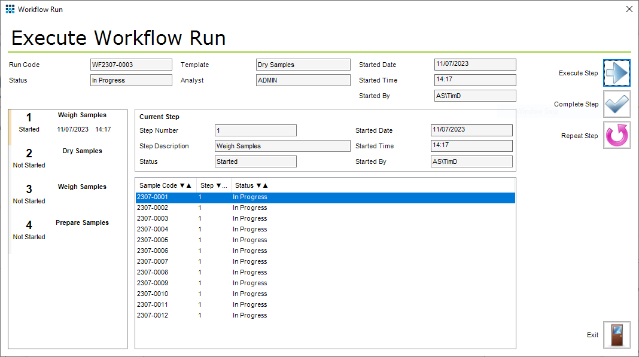Select step 4 Prepare Samples in sidebar
This screenshot has width=639, height=357.
66,229
